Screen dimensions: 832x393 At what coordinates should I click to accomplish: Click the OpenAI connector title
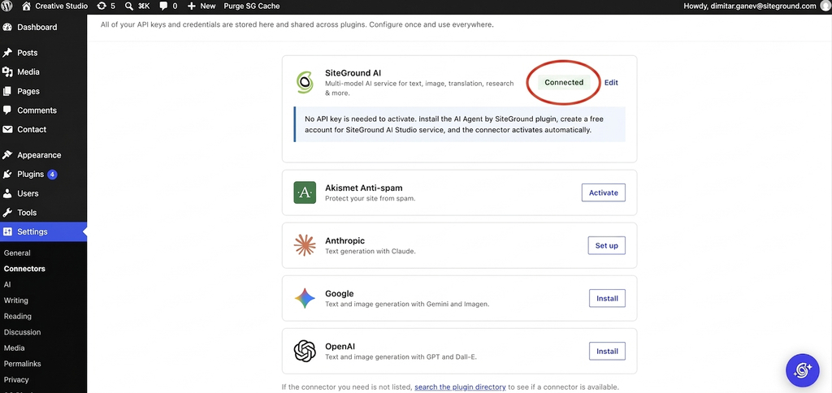click(340, 347)
